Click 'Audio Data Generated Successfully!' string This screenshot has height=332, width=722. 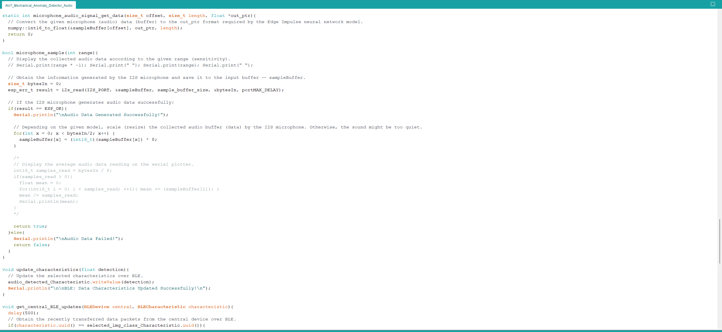[x=109, y=115]
